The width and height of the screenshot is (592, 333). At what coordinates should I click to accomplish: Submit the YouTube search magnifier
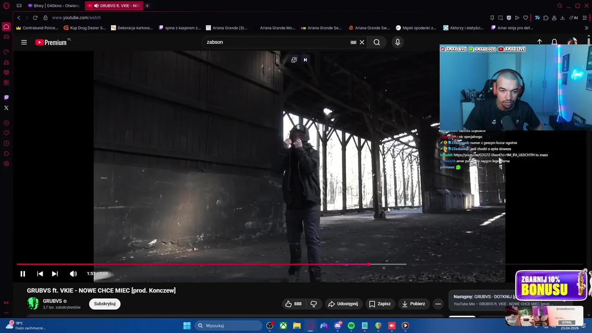pos(377,42)
